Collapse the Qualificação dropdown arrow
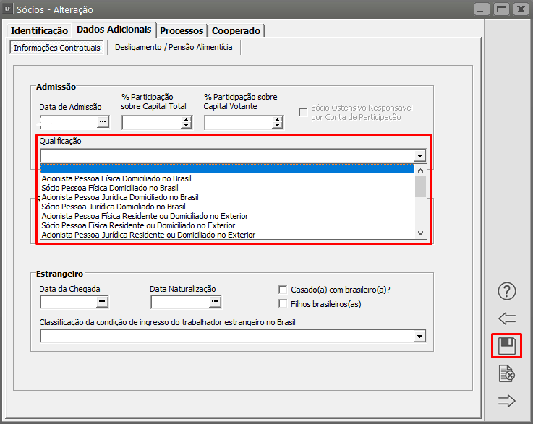The height and width of the screenshot is (424, 533). coord(419,155)
